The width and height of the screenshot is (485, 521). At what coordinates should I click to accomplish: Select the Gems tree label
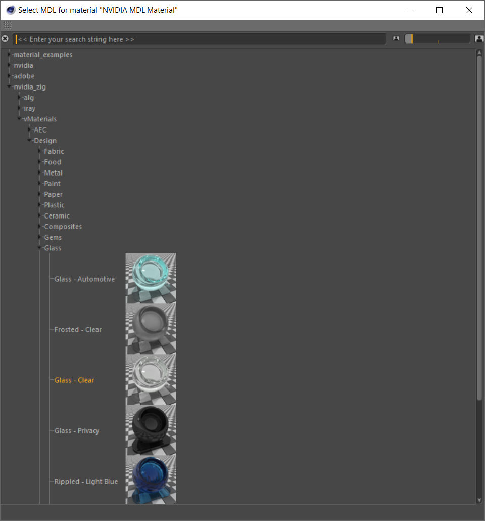tap(53, 237)
